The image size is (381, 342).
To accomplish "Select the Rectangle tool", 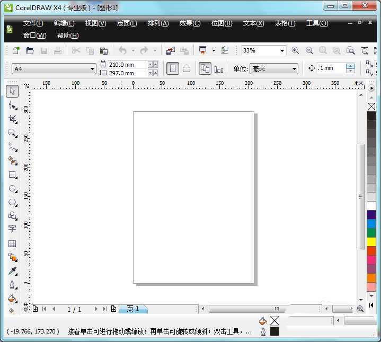I will pyautogui.click(x=12, y=174).
